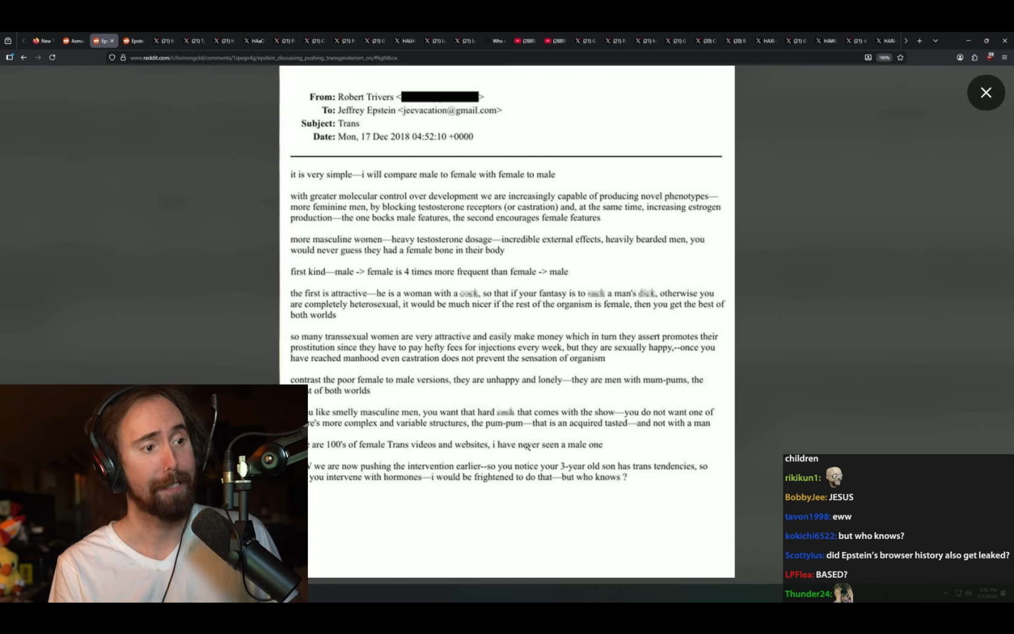Viewport: 1014px width, 634px height.
Task: Open the tracking protection shield panel
Action: (112, 58)
